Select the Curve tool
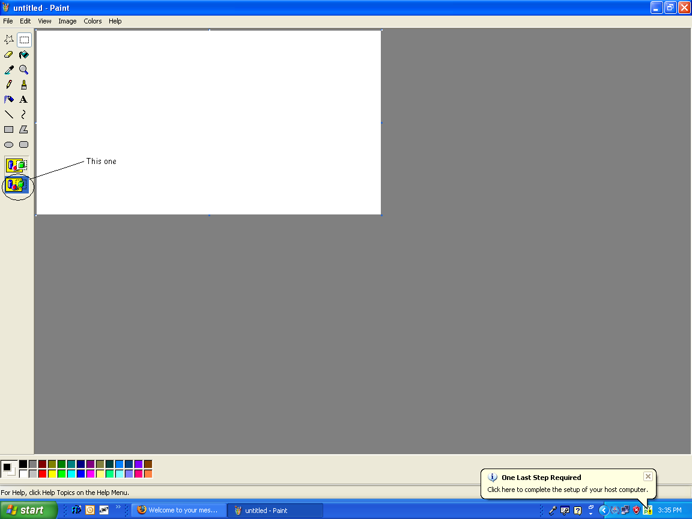 click(x=23, y=114)
